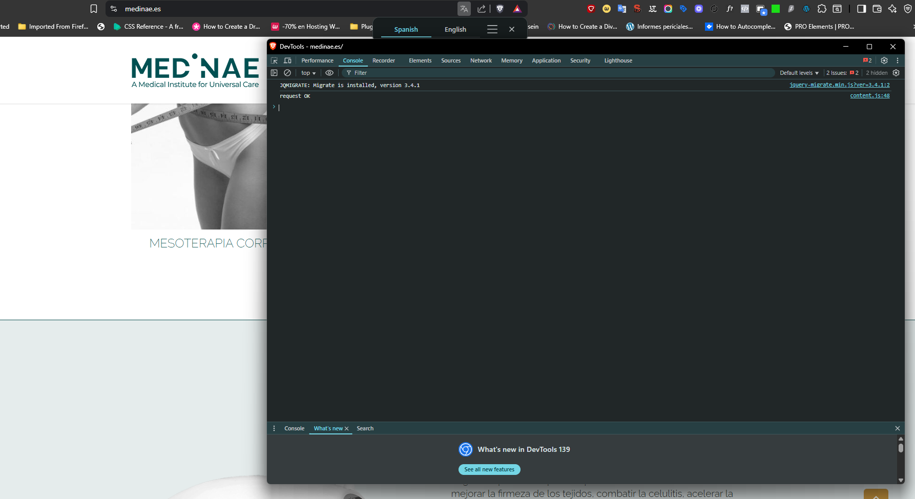This screenshot has height=499, width=915.
Task: Open the browser extensions puzzle icon
Action: pyautogui.click(x=822, y=9)
